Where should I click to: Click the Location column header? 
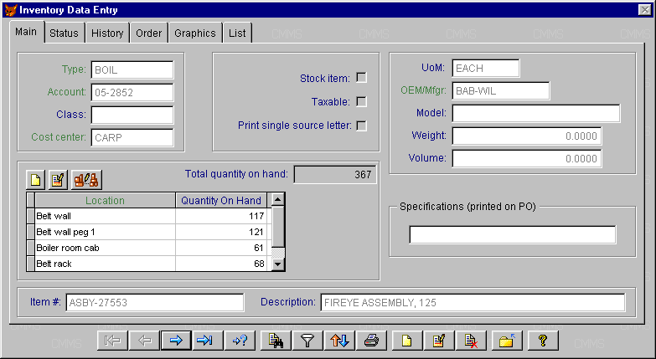click(105, 201)
